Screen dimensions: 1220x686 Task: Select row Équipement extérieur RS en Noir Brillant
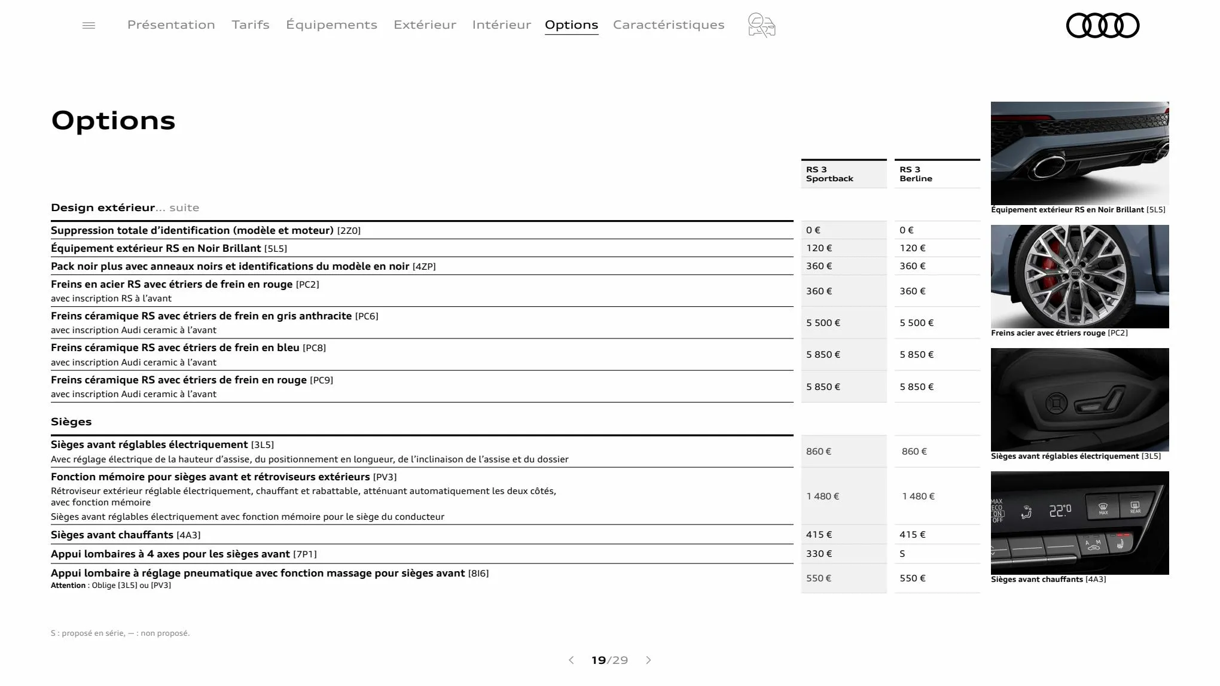pyautogui.click(x=422, y=248)
